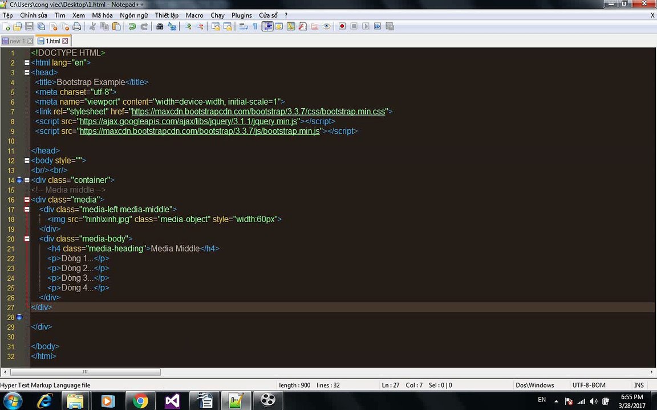Viewport: 657px width, 410px height.
Task: Click the Save file toolbar icon
Action: 29,26
